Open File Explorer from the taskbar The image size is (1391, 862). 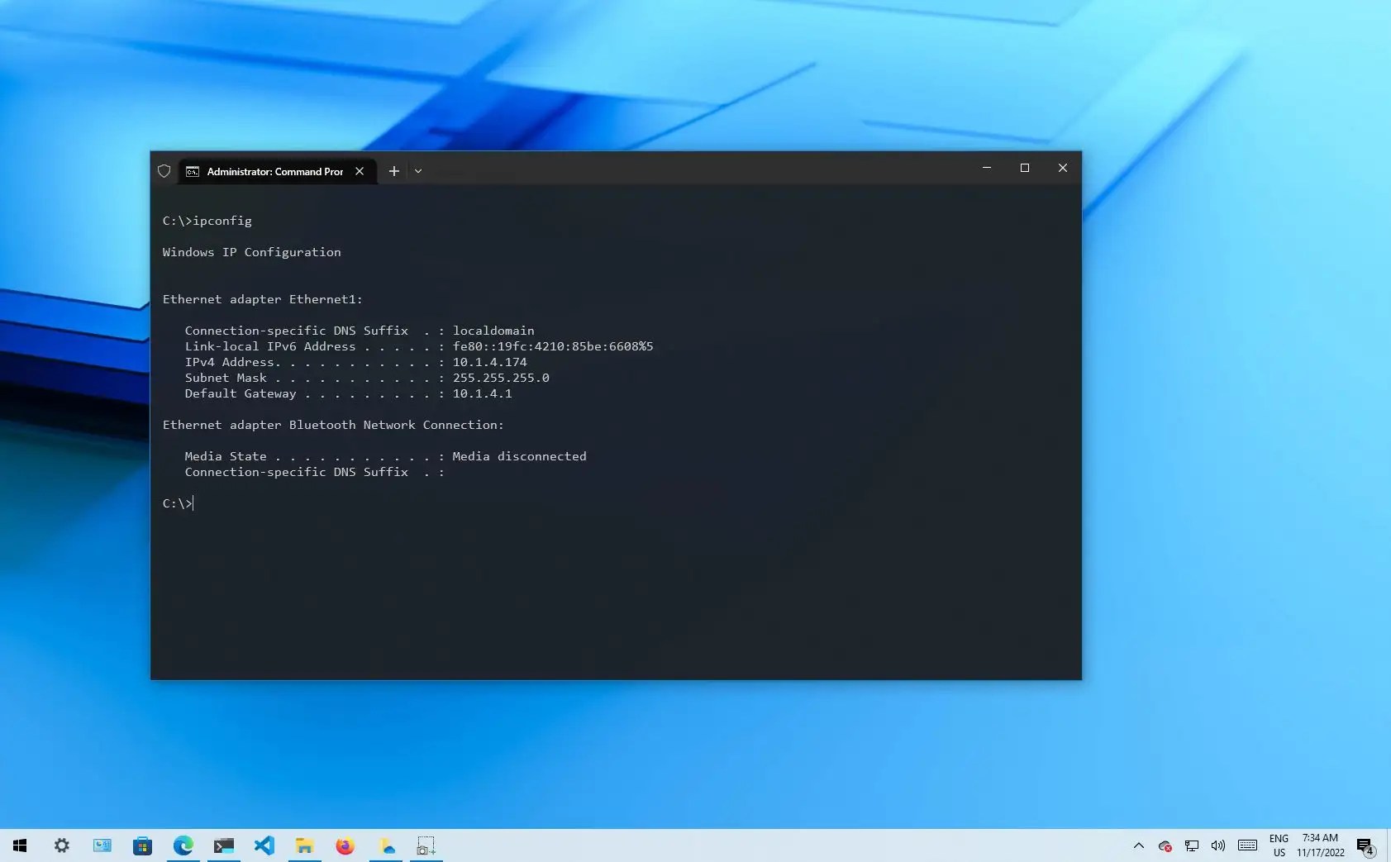tap(304, 845)
